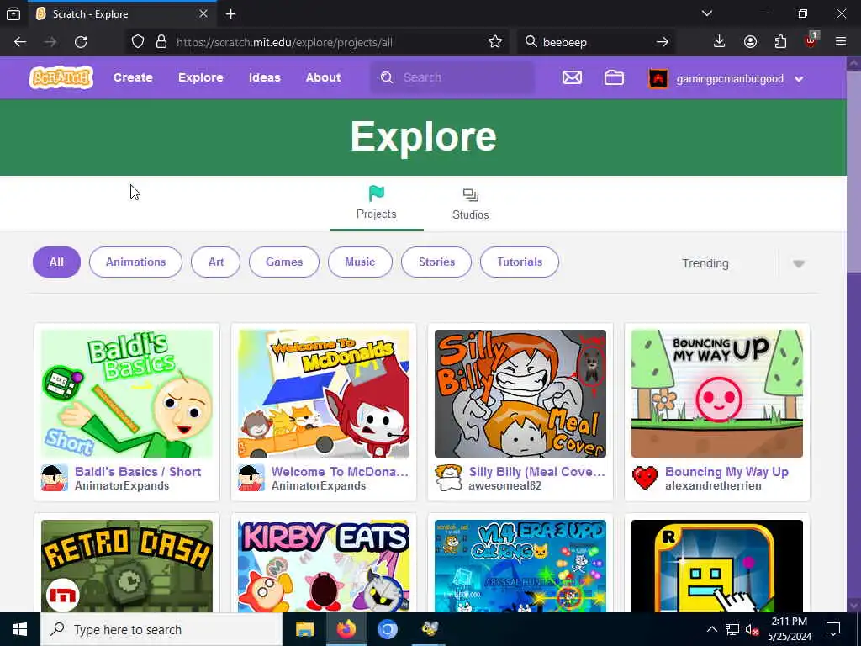Open the Silly Billy thumbnail image
Screen dimensions: 861x646
tap(520, 394)
